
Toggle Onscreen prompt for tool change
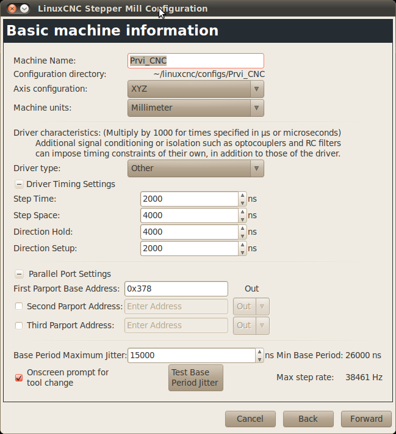coord(19,378)
